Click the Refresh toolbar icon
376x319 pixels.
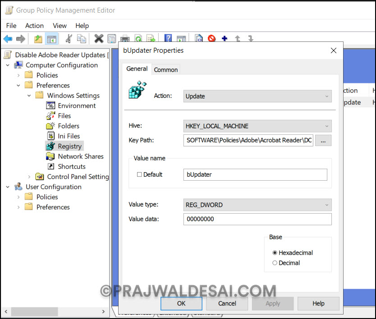click(x=138, y=38)
